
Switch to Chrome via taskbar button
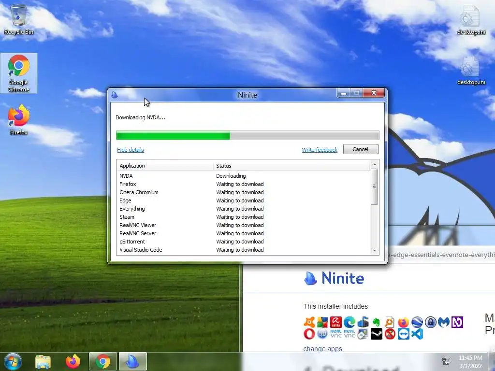tap(103, 361)
